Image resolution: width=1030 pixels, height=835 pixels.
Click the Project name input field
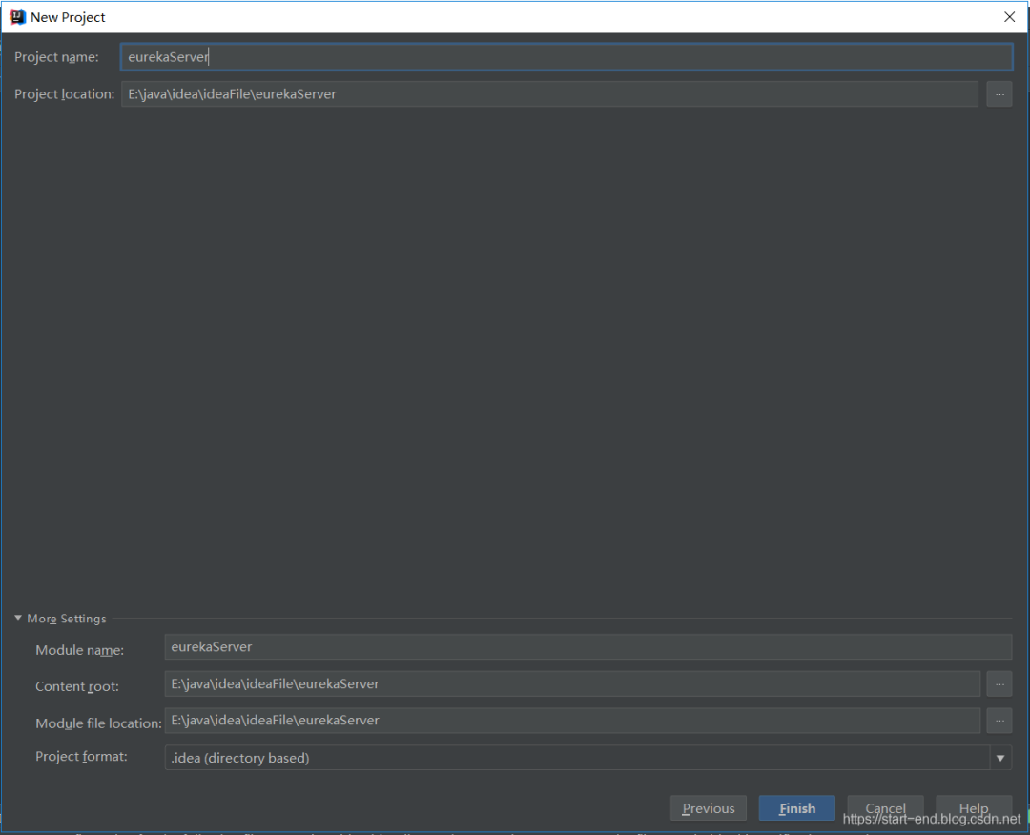566,57
